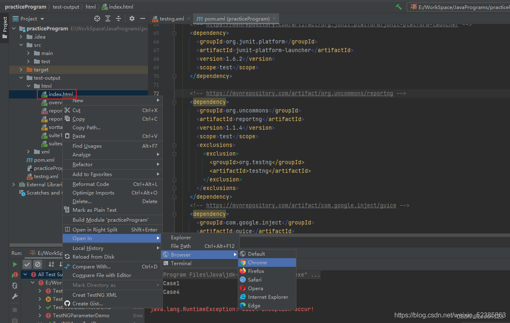Rerun failed tests icon in Run panel
Screen dimensions: 510x323
pyautogui.click(x=15, y=275)
